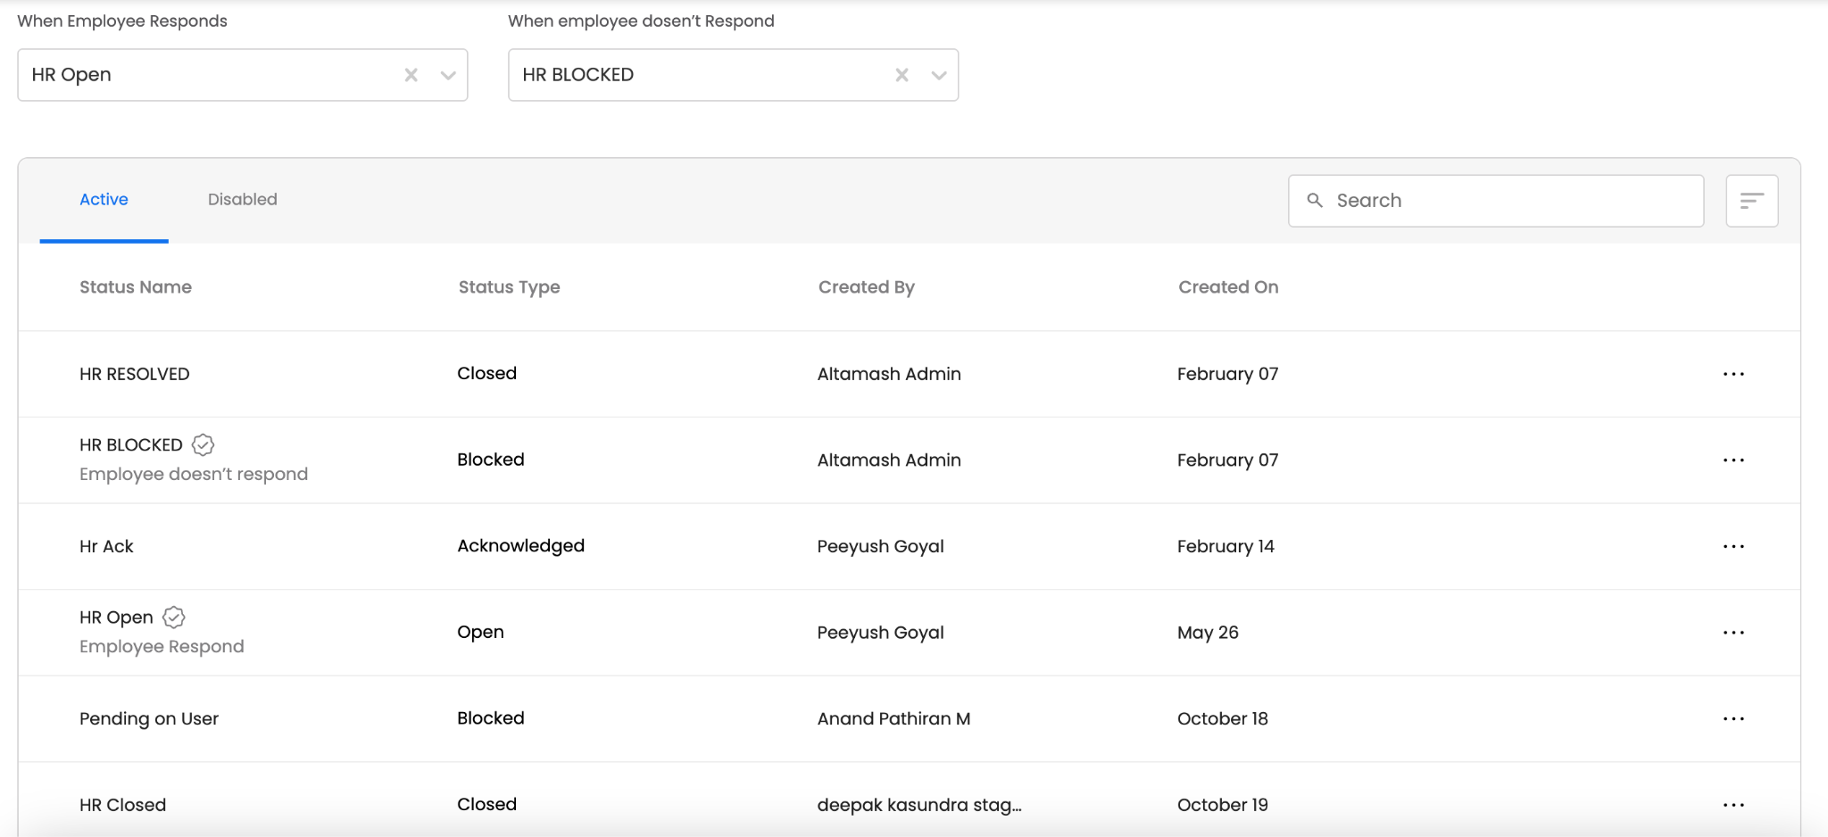1828x837 pixels.
Task: Open more options for HR RESOLVED row
Action: (x=1733, y=374)
